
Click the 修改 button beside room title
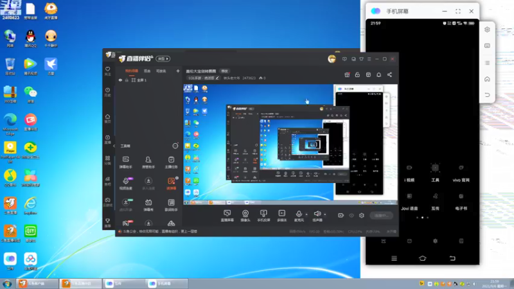224,71
